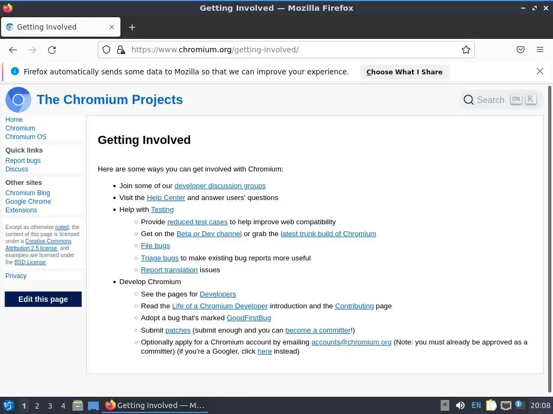
Task: Open the Developers link
Action: coord(218,294)
